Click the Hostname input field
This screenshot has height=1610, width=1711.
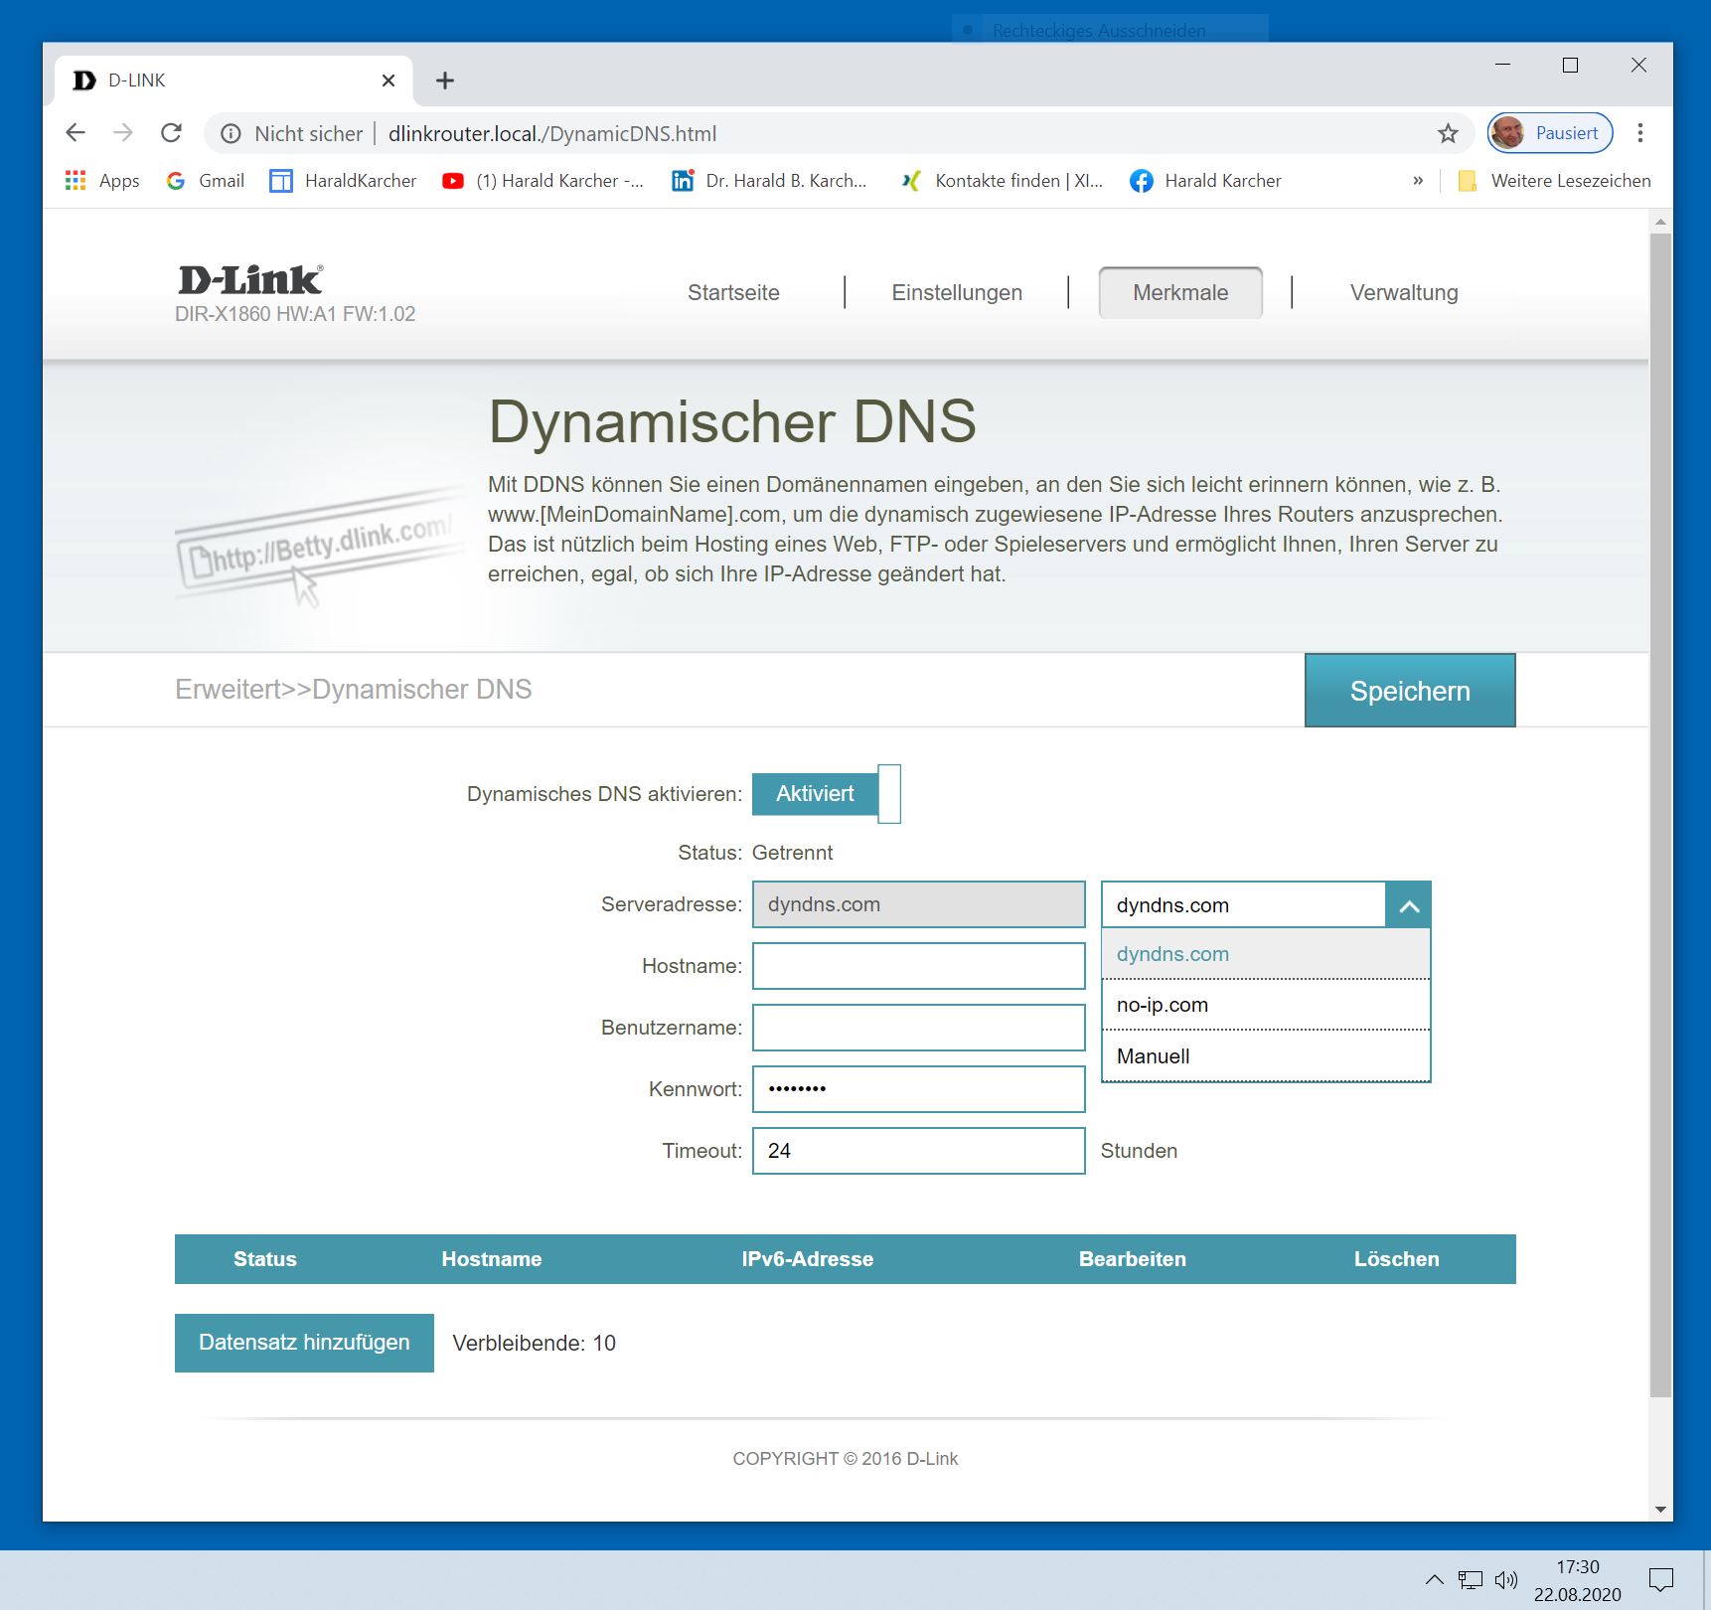click(x=918, y=966)
